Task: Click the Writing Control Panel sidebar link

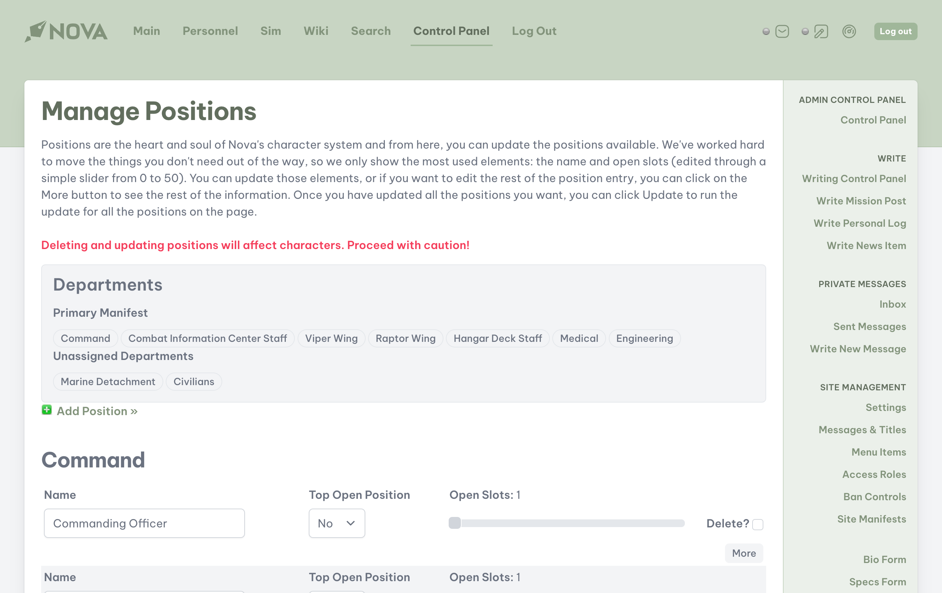Action: 854,178
